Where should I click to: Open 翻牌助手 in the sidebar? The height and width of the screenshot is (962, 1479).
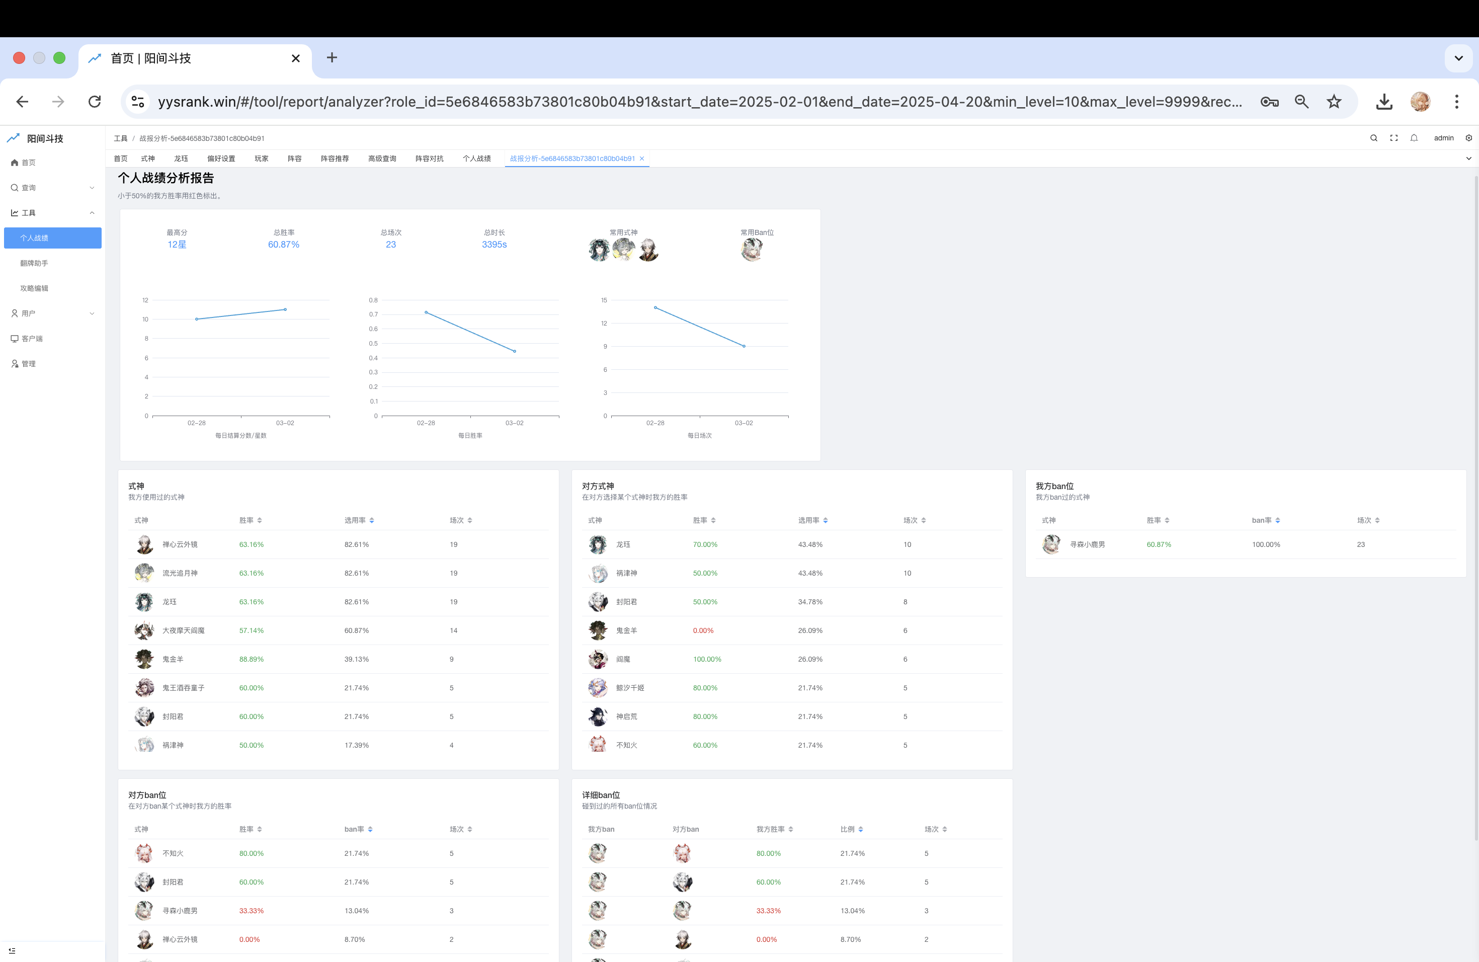[34, 263]
